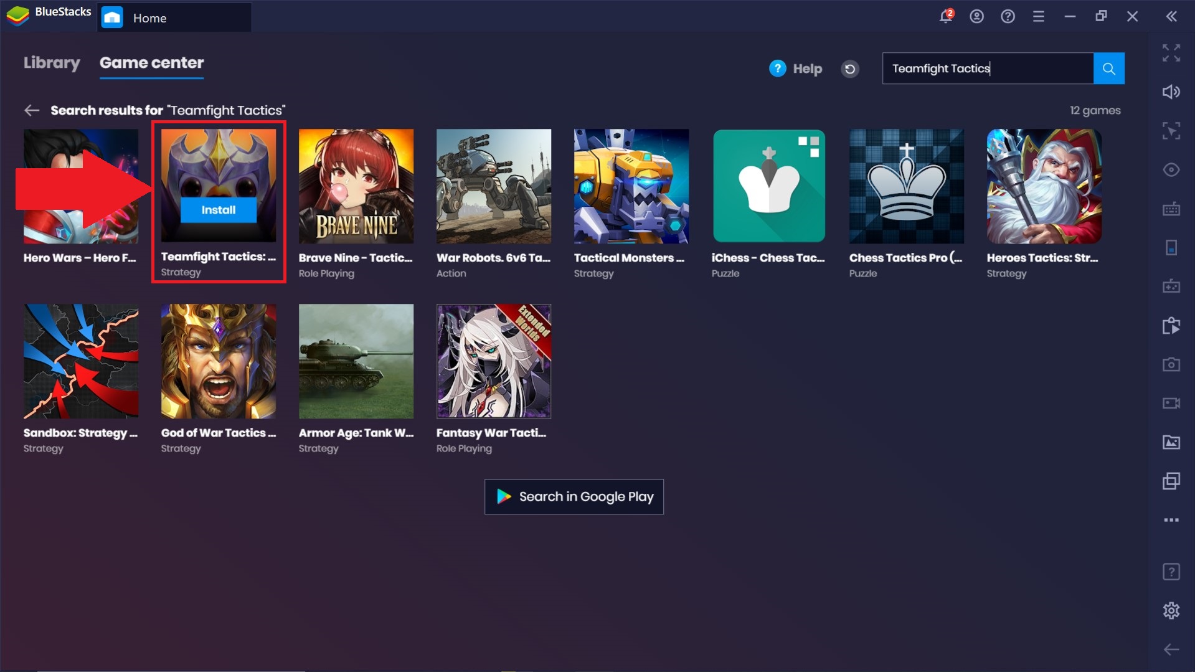Take a screenshot with camera icon
1195x672 pixels.
1171,364
